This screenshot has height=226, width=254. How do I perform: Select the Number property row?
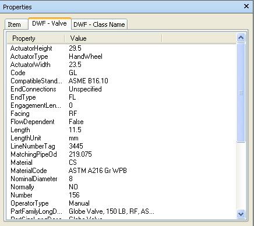(122, 195)
